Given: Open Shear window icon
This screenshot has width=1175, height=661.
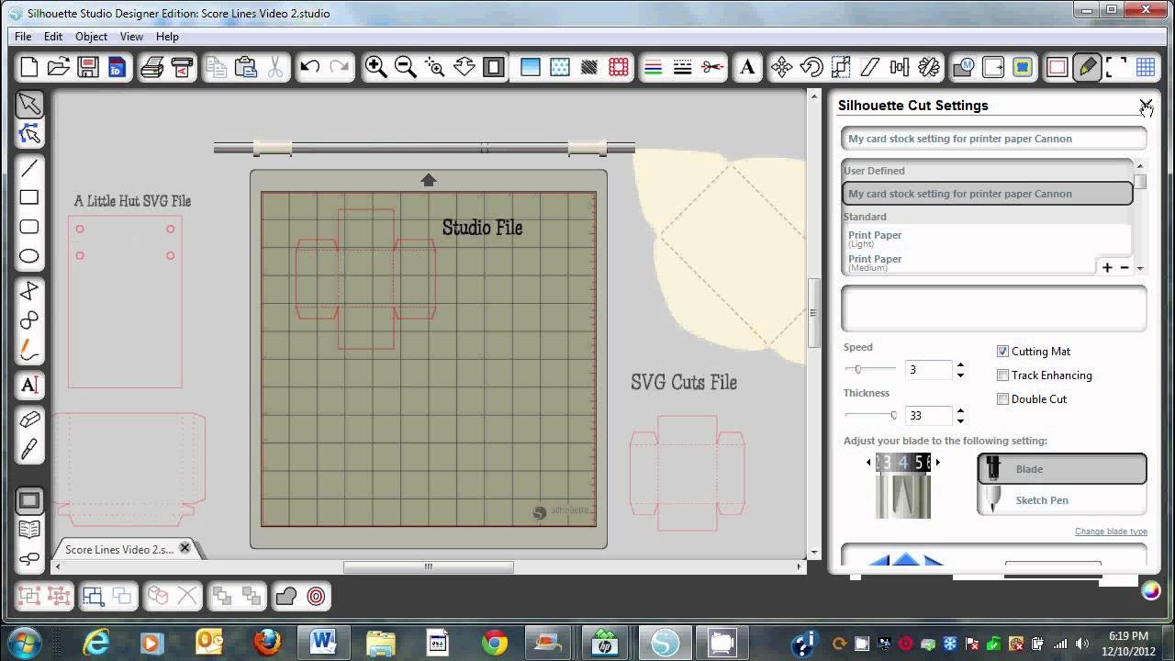Looking at the screenshot, I should [870, 67].
